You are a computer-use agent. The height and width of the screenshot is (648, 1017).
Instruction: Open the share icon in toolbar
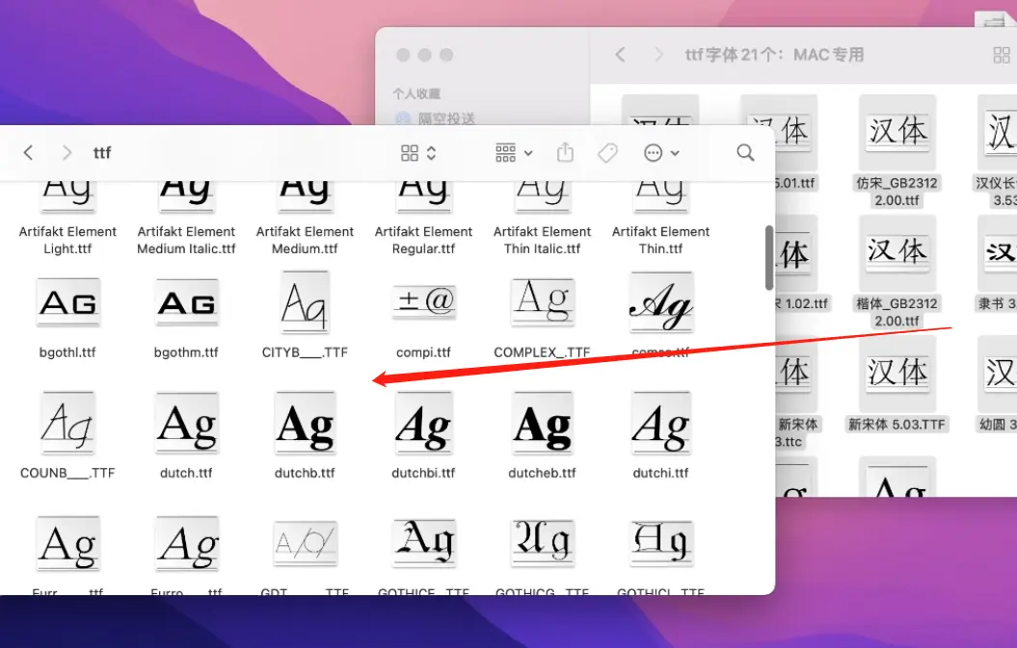566,152
